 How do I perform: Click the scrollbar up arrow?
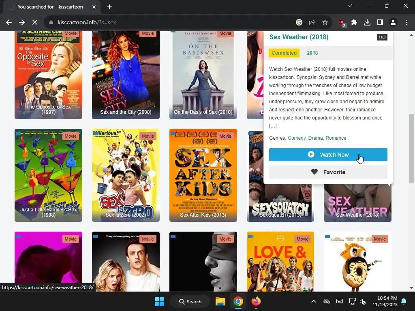[411, 35]
